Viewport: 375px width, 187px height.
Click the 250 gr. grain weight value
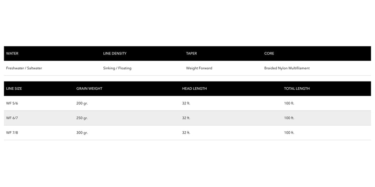pyautogui.click(x=82, y=118)
